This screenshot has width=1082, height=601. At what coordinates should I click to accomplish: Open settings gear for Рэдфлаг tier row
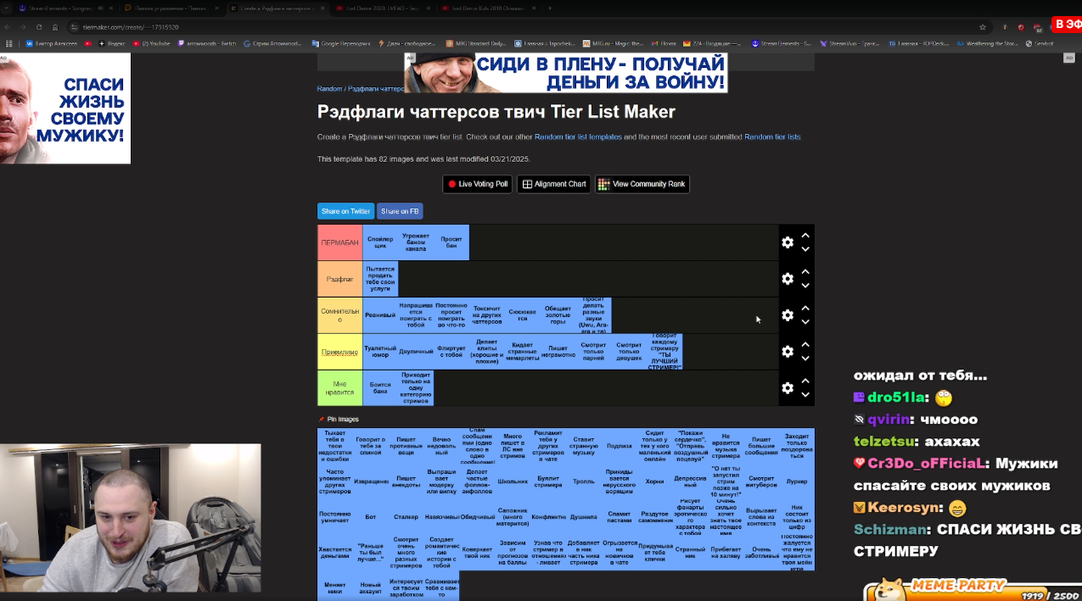coord(788,279)
